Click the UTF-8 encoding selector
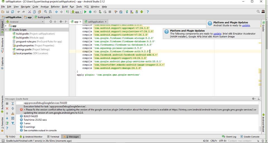The height and width of the screenshot is (143, 268). click(223, 141)
